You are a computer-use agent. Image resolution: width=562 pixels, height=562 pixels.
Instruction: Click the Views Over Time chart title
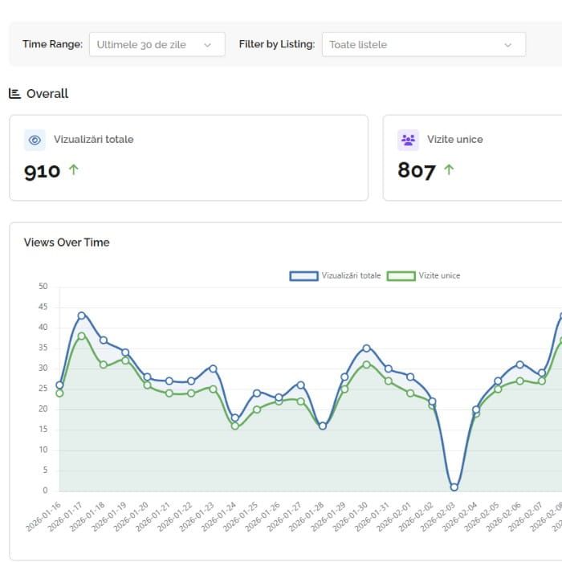(67, 242)
